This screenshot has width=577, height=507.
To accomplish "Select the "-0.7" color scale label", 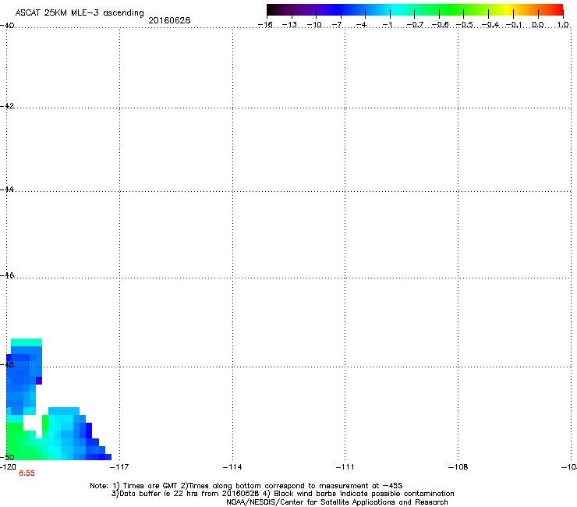I will click(415, 25).
